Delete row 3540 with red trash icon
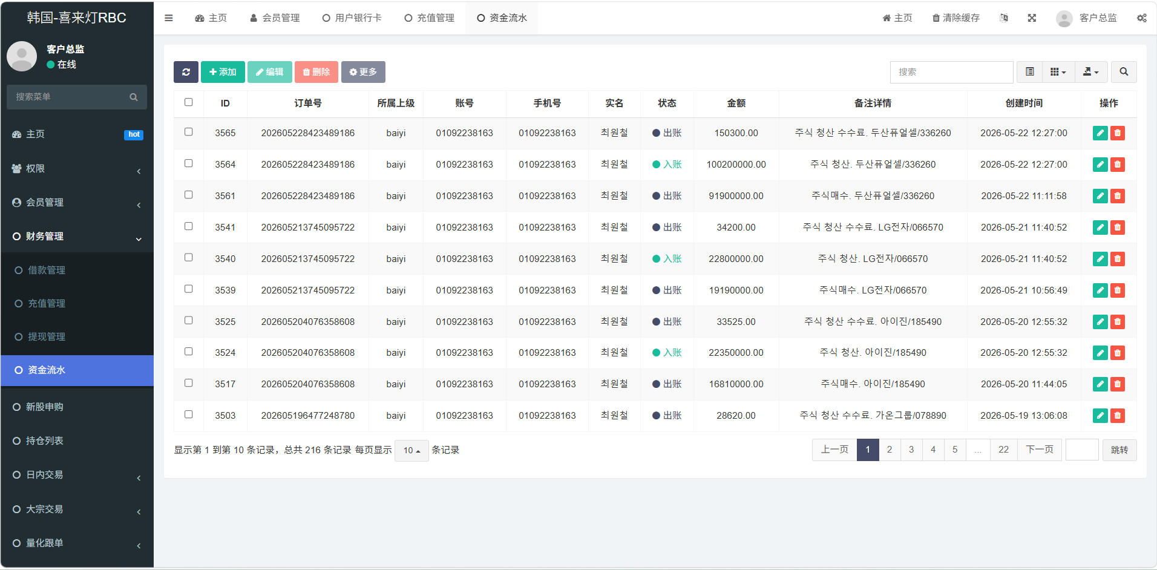This screenshot has width=1157, height=570. click(1118, 259)
